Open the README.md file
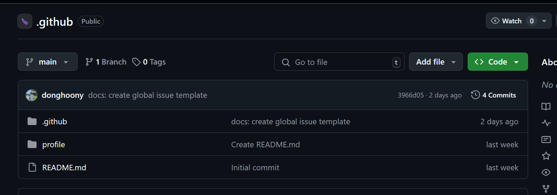Image resolution: width=557 pixels, height=195 pixels. [64, 168]
